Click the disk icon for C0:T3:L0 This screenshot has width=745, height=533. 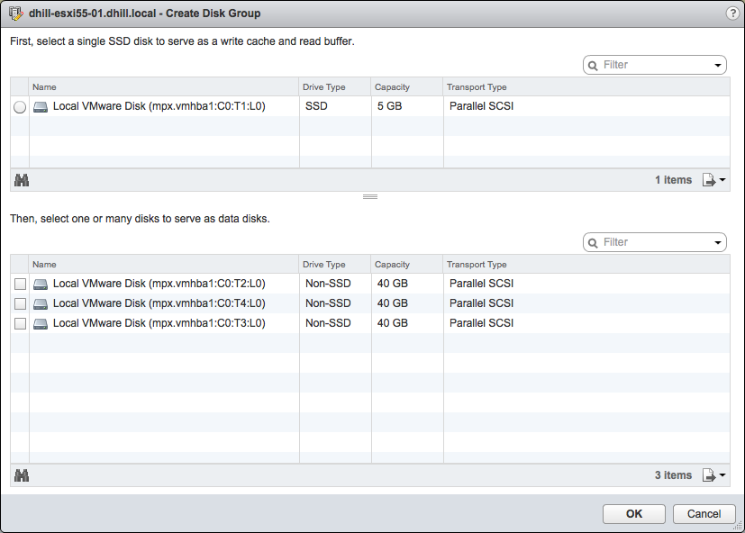41,323
